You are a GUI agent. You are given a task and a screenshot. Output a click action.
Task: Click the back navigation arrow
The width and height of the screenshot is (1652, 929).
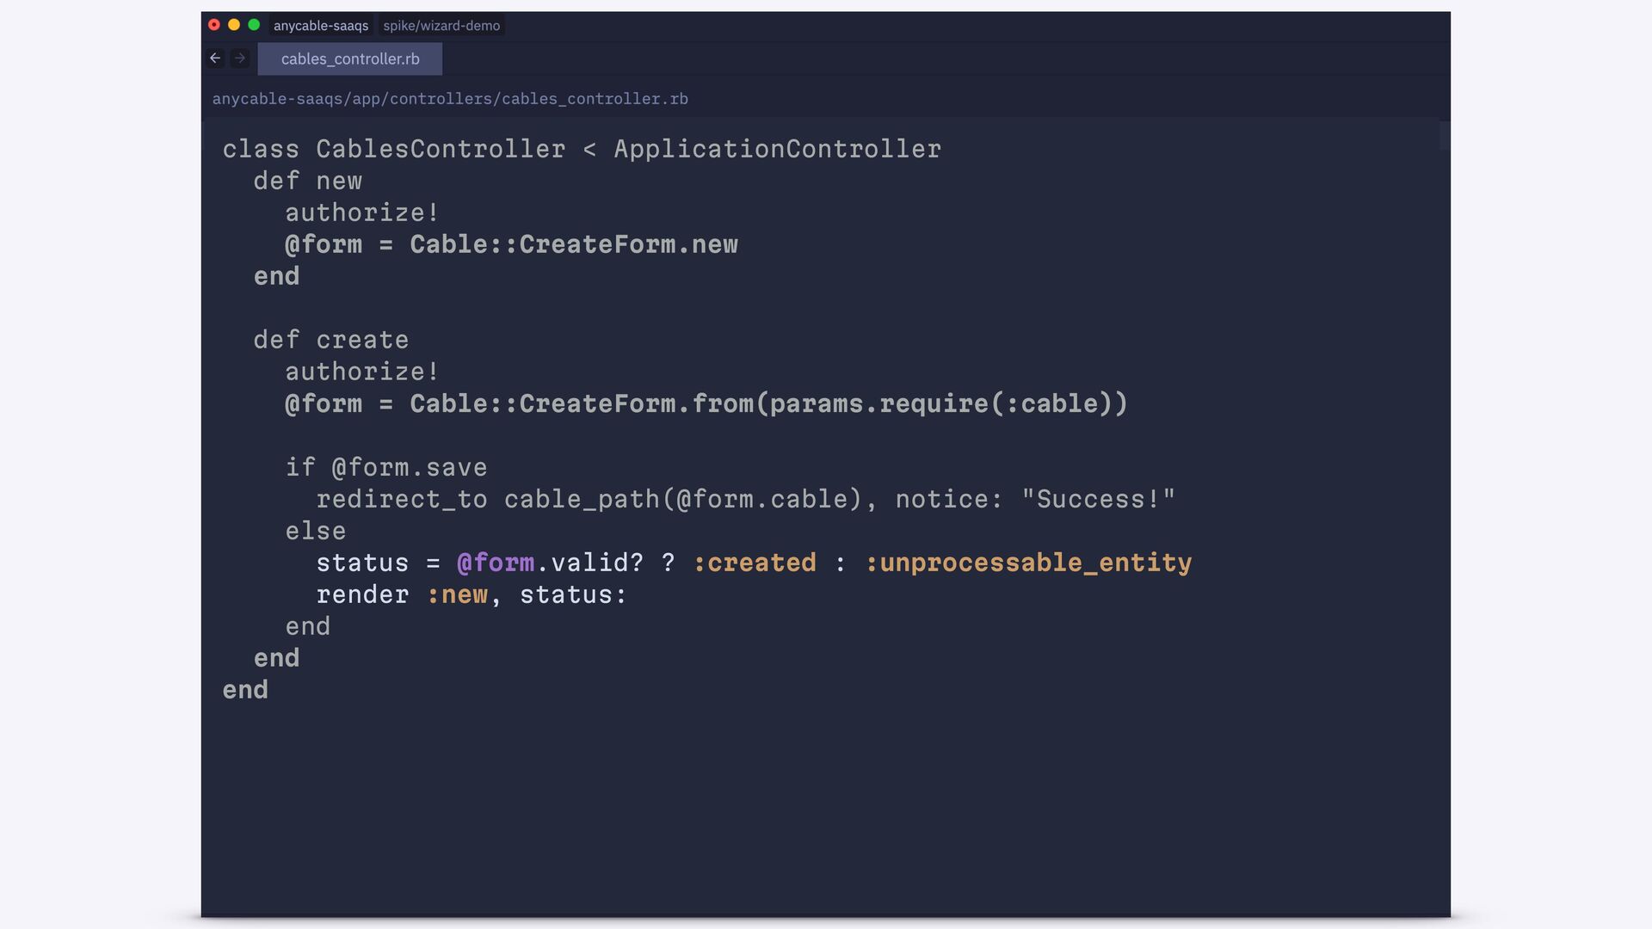click(x=215, y=58)
